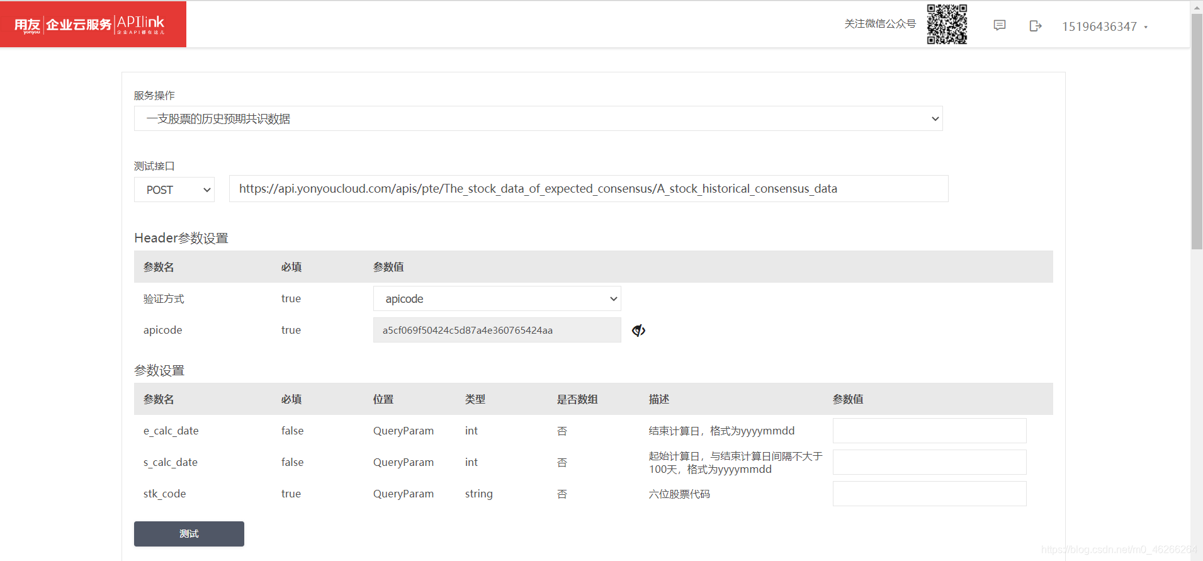Screen dimensions: 1203x561
Task: Click the '六位股票代码' description
Action: (x=679, y=494)
